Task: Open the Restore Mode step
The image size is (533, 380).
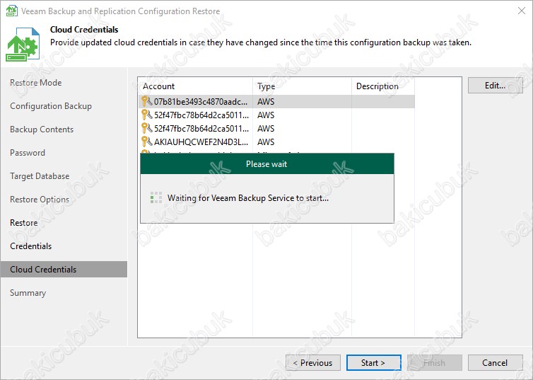Action: pos(35,83)
